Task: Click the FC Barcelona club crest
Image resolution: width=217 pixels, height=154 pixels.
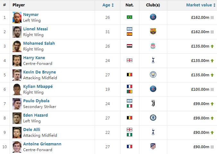Action: pos(153,32)
